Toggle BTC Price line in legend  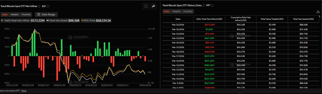[96, 21]
